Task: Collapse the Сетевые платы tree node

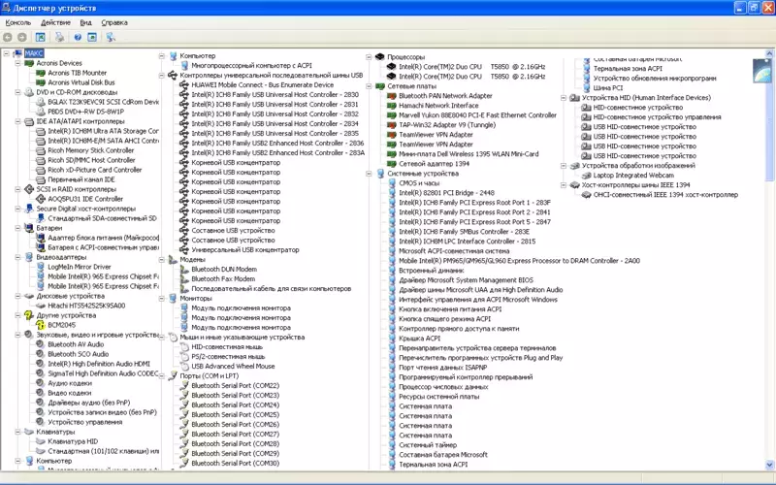Action: tap(369, 86)
